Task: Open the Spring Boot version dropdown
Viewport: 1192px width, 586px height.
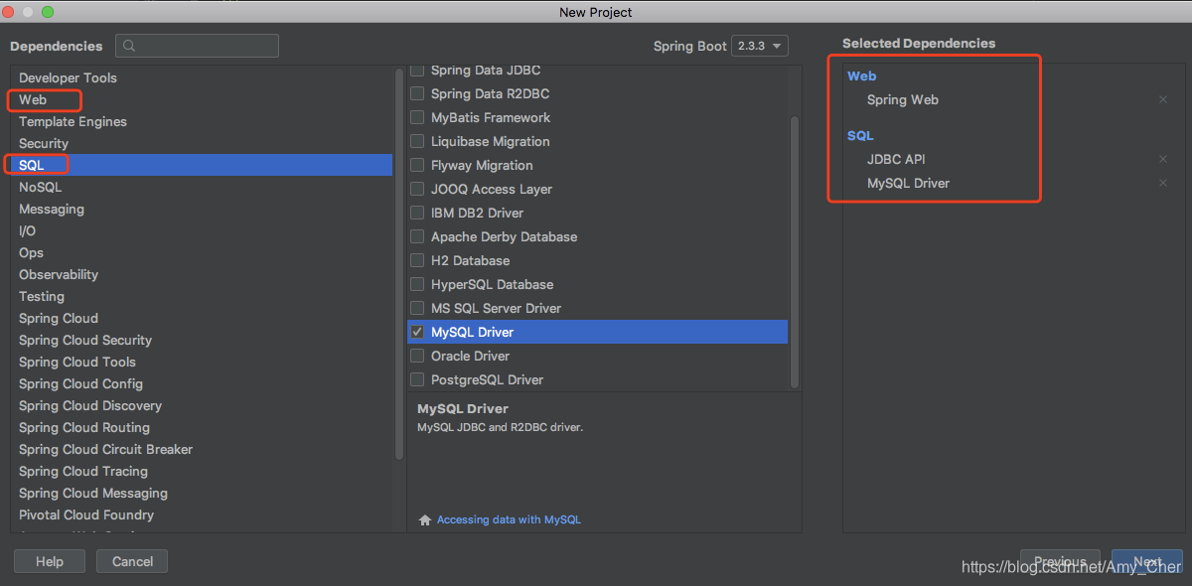Action: [x=759, y=46]
